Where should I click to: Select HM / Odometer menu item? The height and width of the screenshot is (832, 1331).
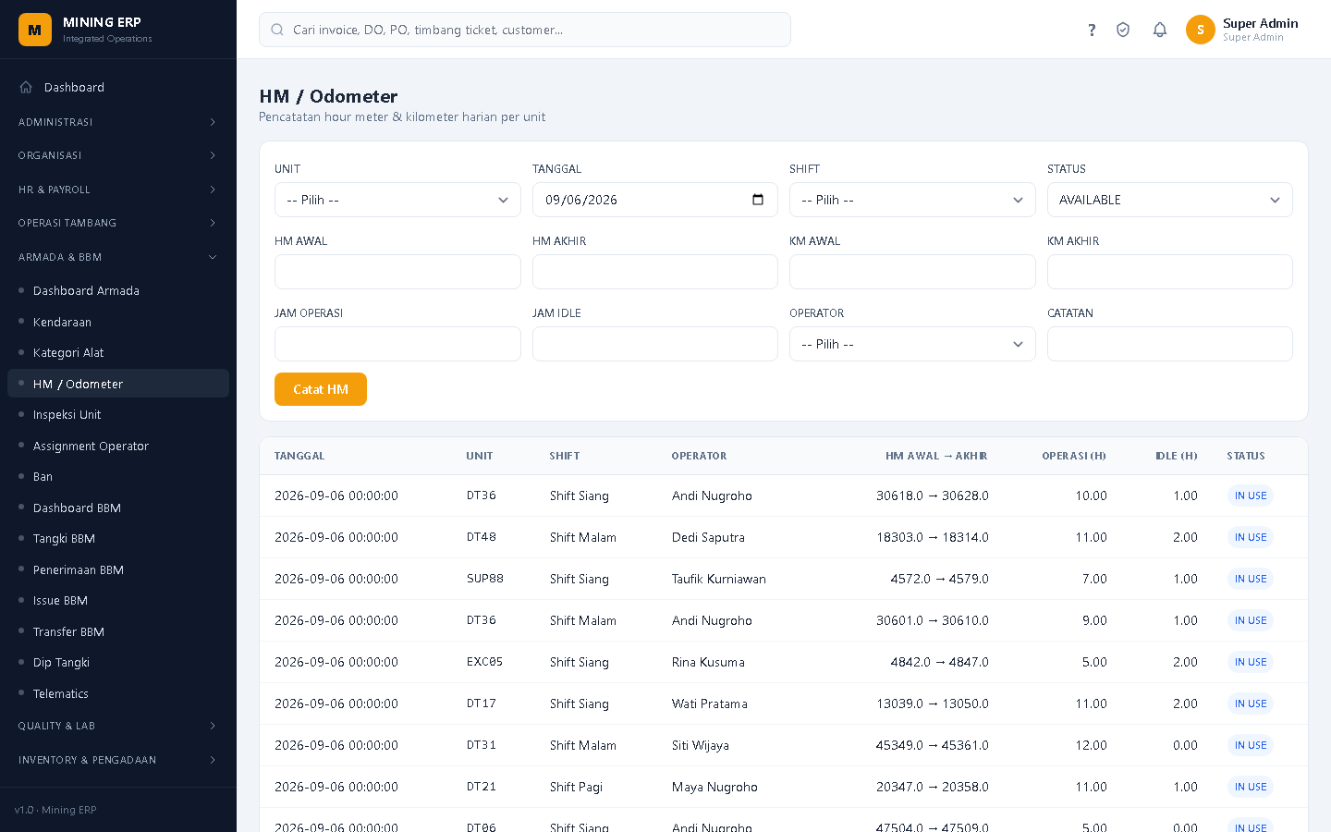[x=118, y=384]
